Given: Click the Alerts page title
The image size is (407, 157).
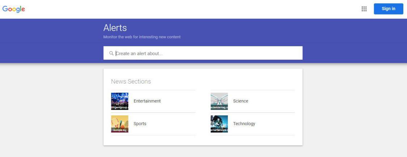Looking at the screenshot, I should (115, 27).
